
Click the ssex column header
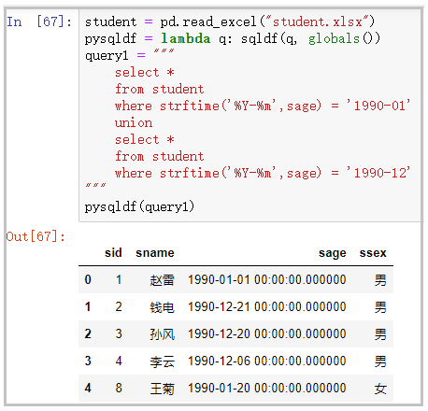click(x=373, y=252)
